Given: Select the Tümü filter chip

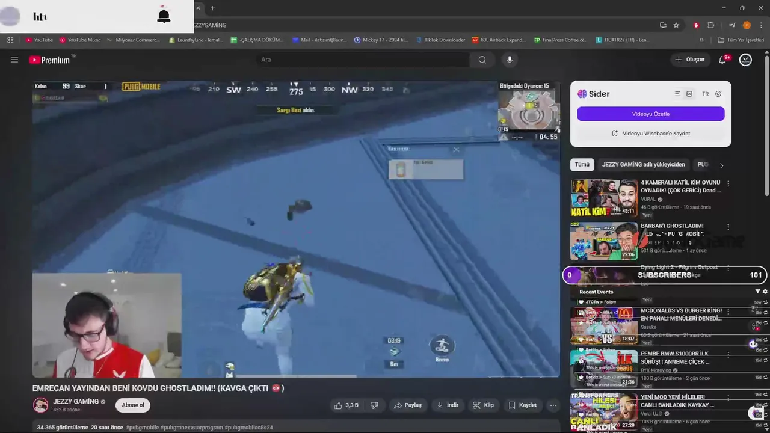Looking at the screenshot, I should (582, 164).
